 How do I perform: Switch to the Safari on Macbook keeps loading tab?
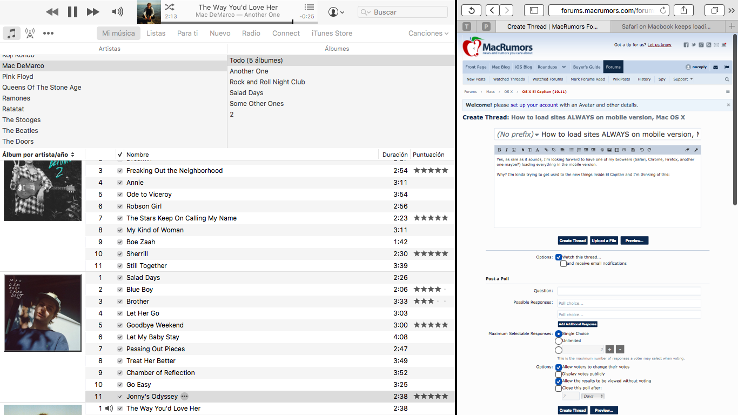(x=668, y=26)
